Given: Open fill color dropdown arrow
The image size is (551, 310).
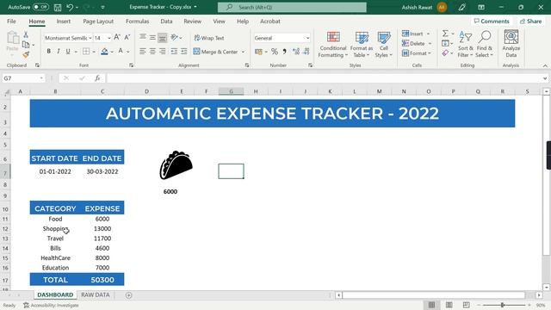Looking at the screenshot, I should pos(112,52).
